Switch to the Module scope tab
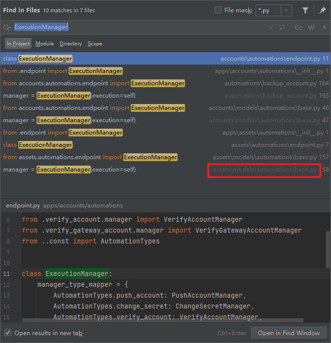Screen dimensions: 331x343 click(44, 43)
